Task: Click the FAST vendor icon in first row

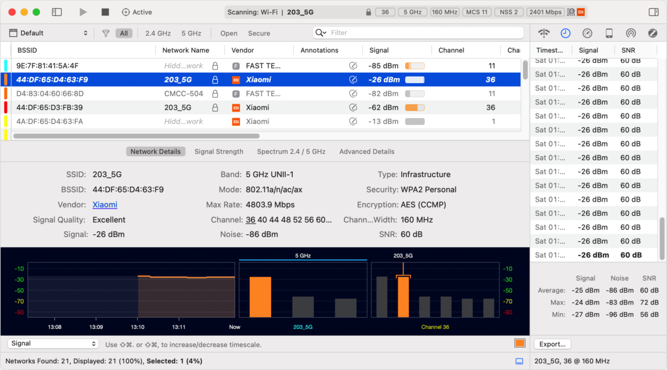Action: click(x=236, y=66)
